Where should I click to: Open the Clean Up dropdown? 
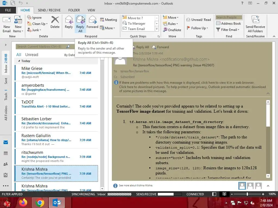(37, 24)
